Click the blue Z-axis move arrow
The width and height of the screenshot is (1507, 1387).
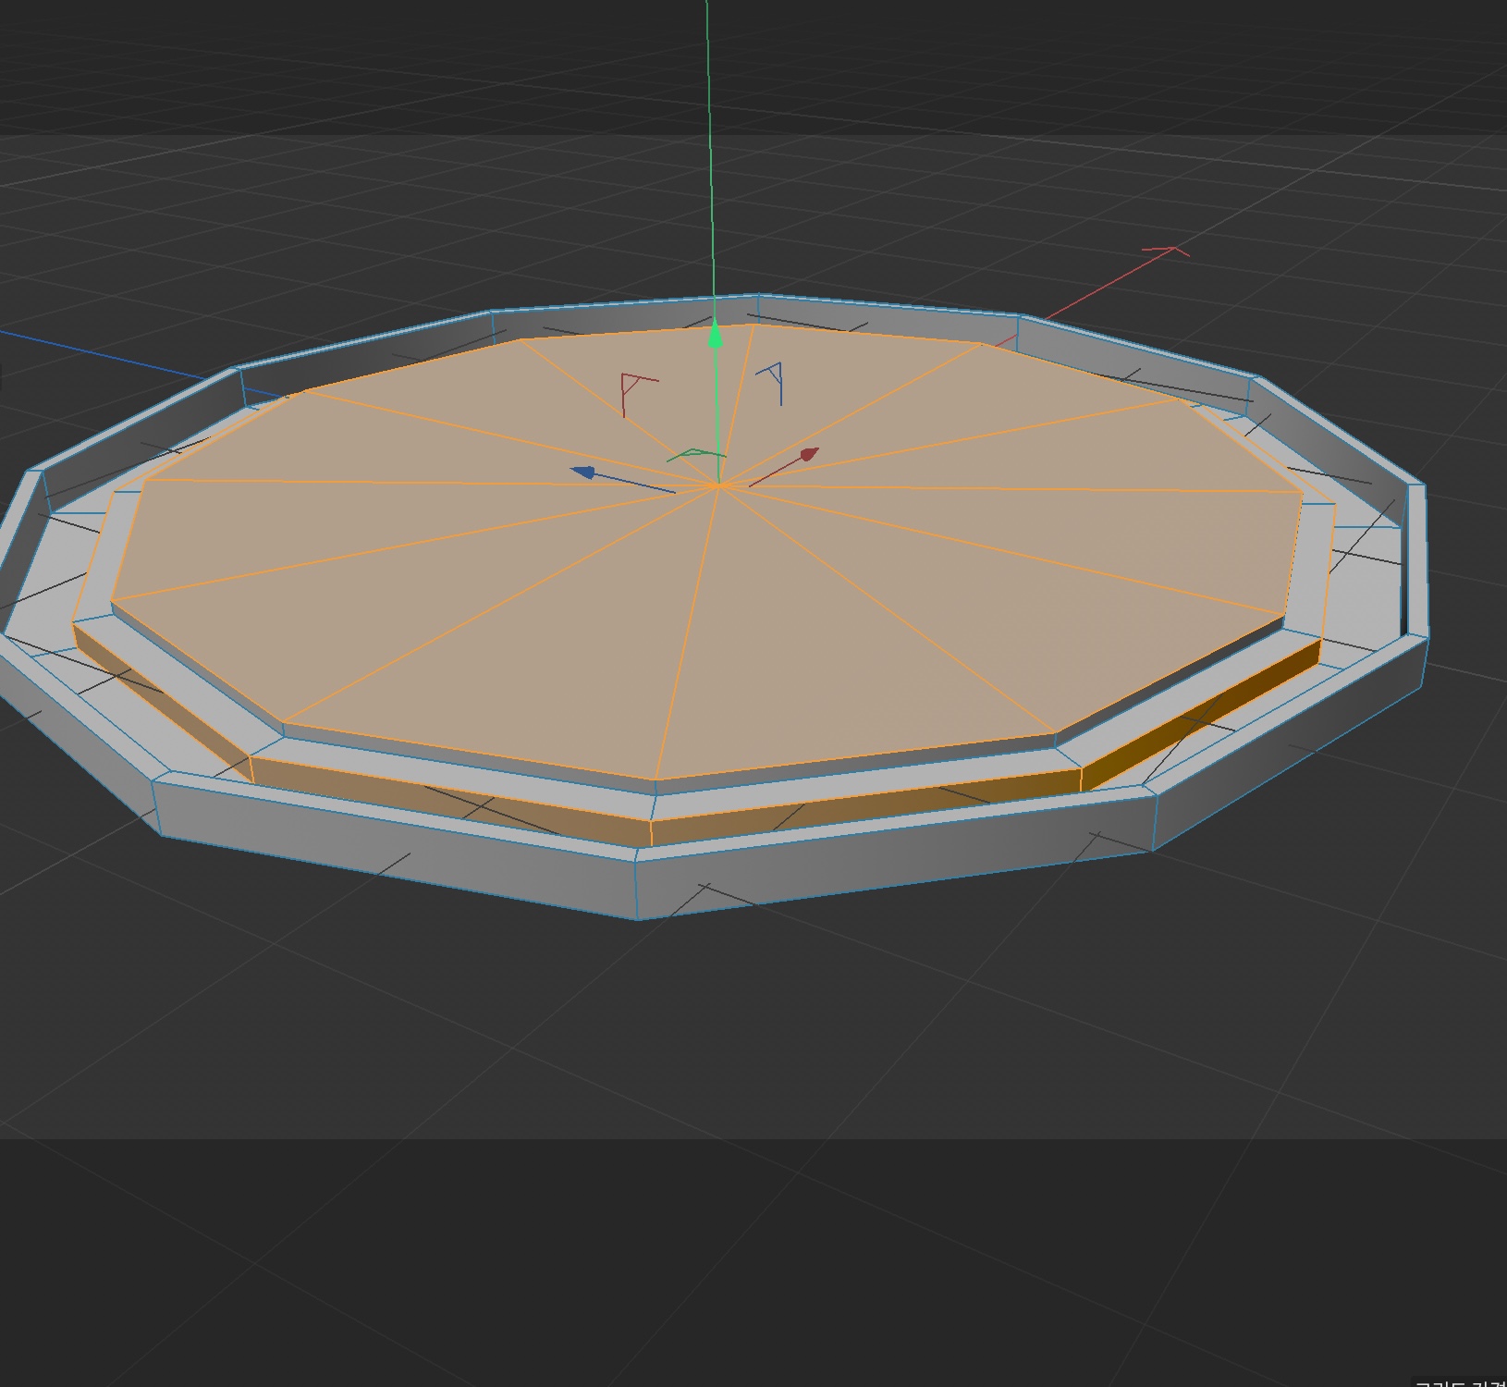[584, 473]
